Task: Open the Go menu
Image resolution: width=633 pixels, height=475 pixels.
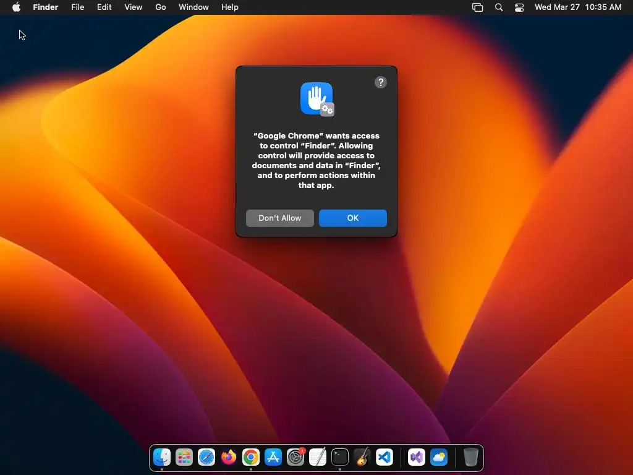Action: pos(161,7)
